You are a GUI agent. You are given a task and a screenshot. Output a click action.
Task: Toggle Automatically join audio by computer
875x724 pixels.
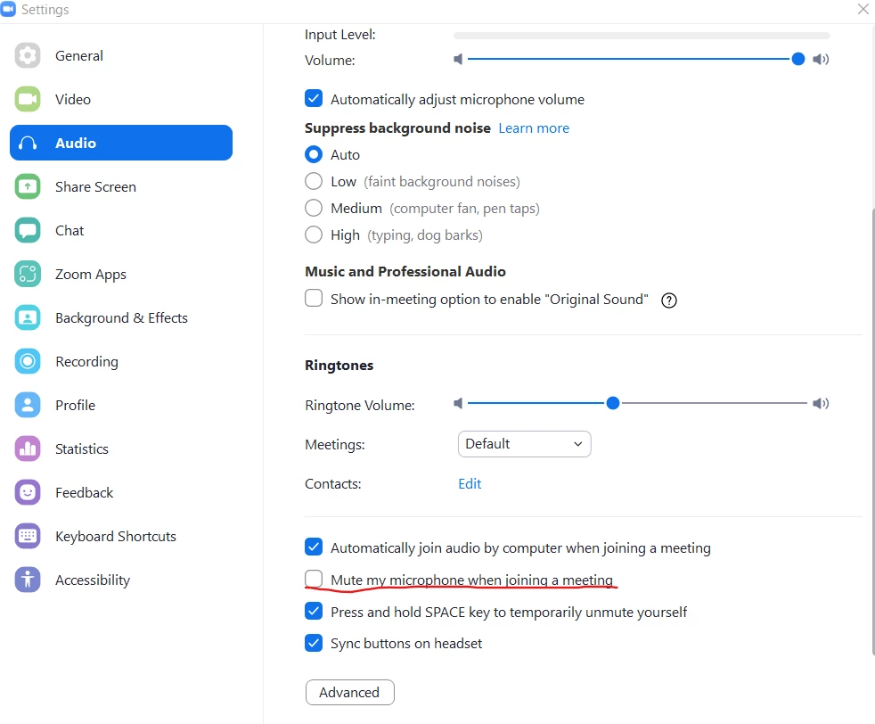coord(314,547)
